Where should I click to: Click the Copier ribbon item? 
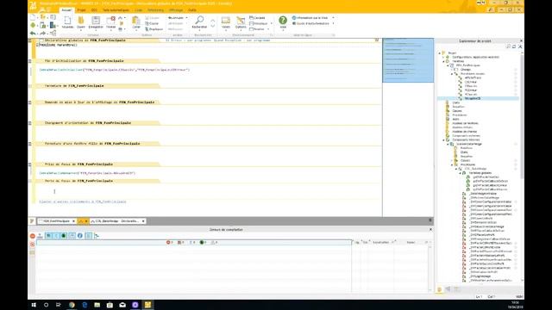click(x=153, y=23)
